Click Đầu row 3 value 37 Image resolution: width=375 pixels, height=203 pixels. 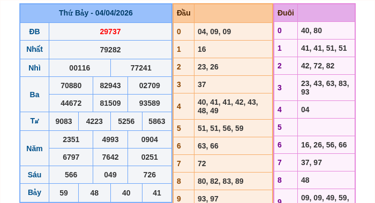pos(201,84)
